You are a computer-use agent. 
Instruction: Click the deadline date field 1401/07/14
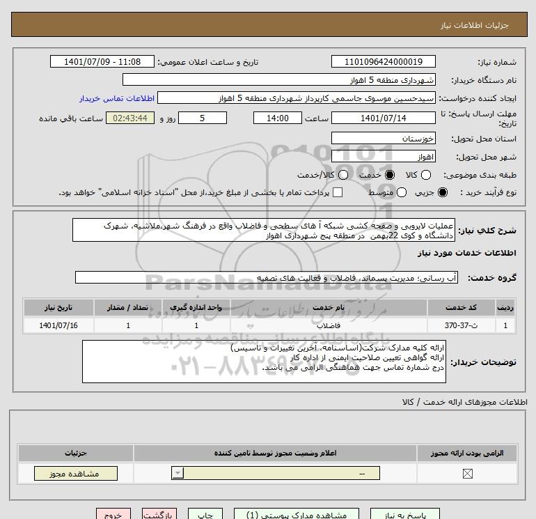(x=383, y=118)
